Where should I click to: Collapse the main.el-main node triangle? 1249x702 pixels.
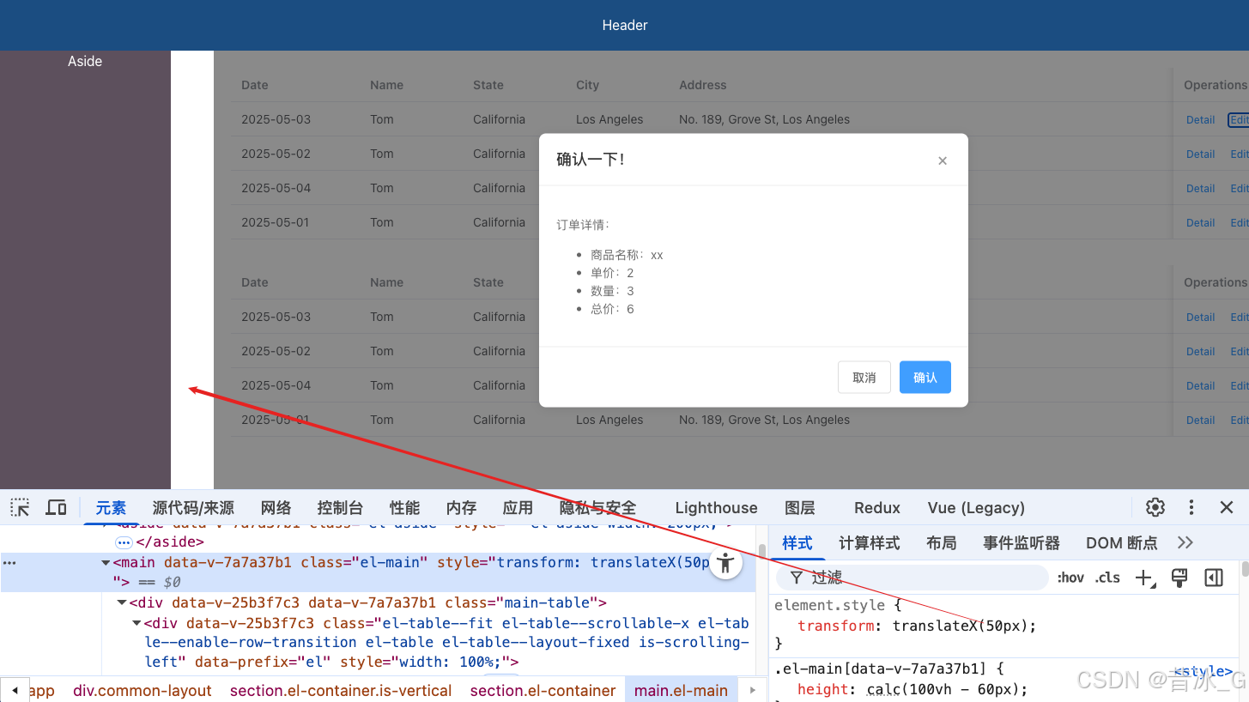[x=106, y=563]
